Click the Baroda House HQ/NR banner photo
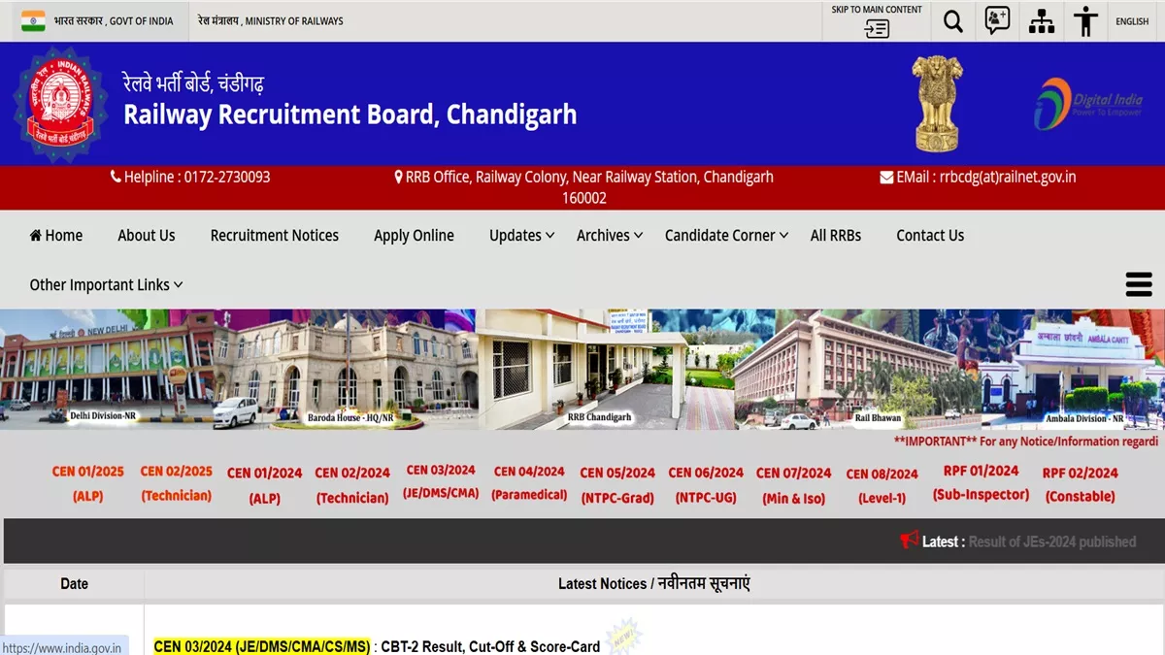Screen dimensions: 1165x655 click(346, 370)
